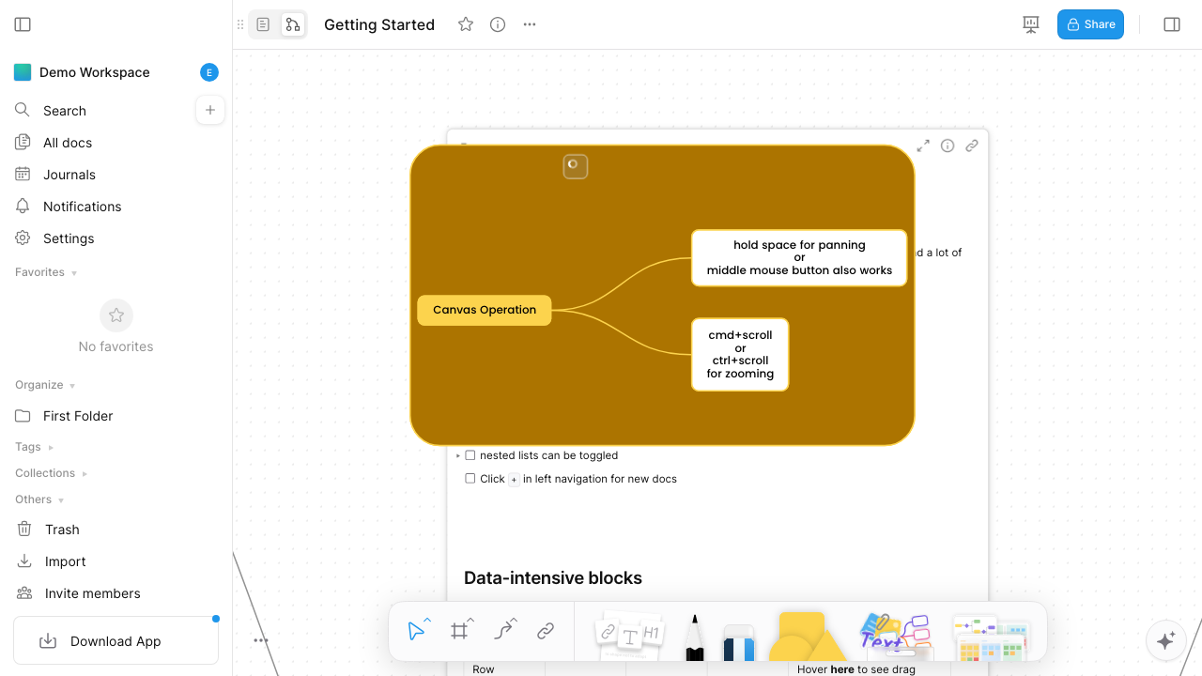Image resolution: width=1202 pixels, height=676 pixels.
Task: Create a new doc with plus button
Action: 210,111
